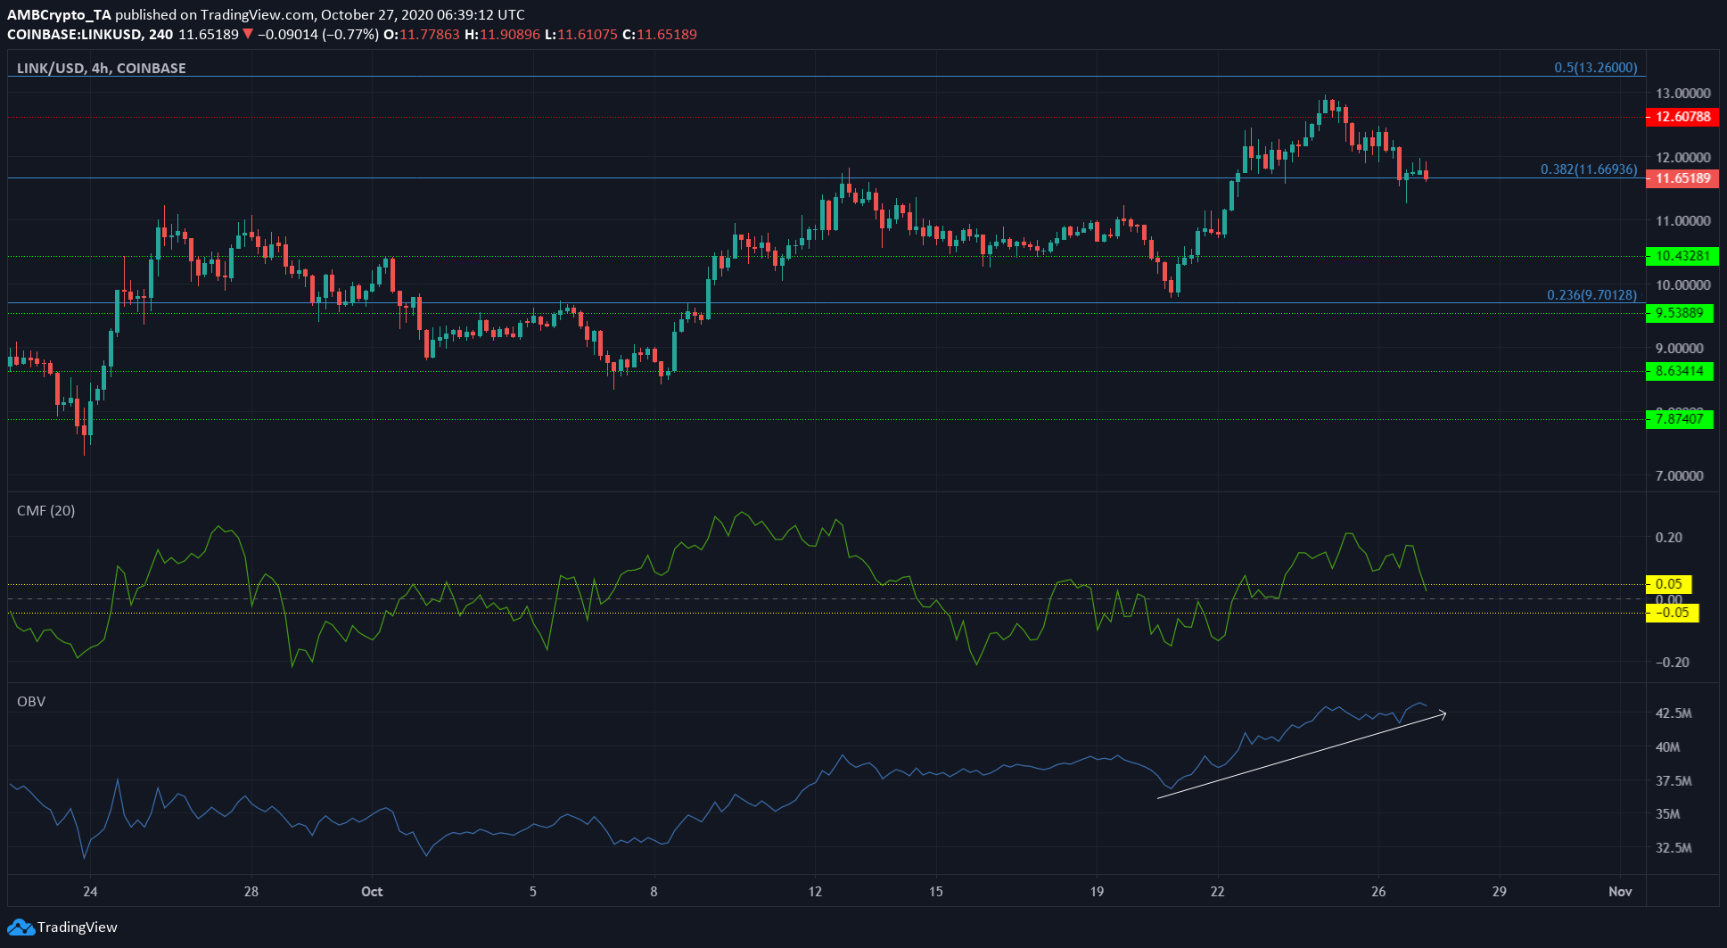Click the Oct date label on time axis
This screenshot has height=948, width=1727.
point(372,892)
